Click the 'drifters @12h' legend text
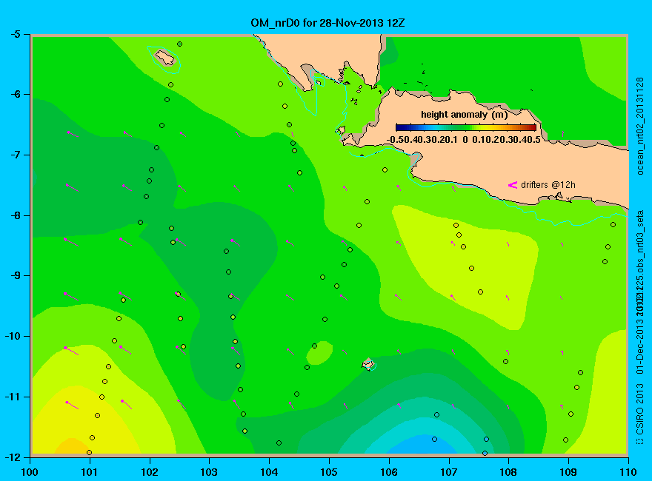Viewport: 652px width, 481px height. (548, 185)
